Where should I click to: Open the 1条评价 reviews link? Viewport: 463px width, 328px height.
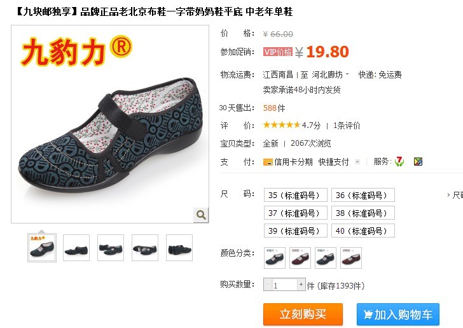347,125
